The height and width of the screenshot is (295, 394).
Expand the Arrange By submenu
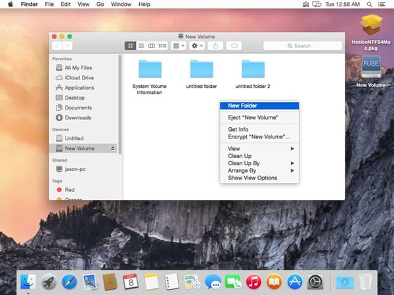click(259, 170)
